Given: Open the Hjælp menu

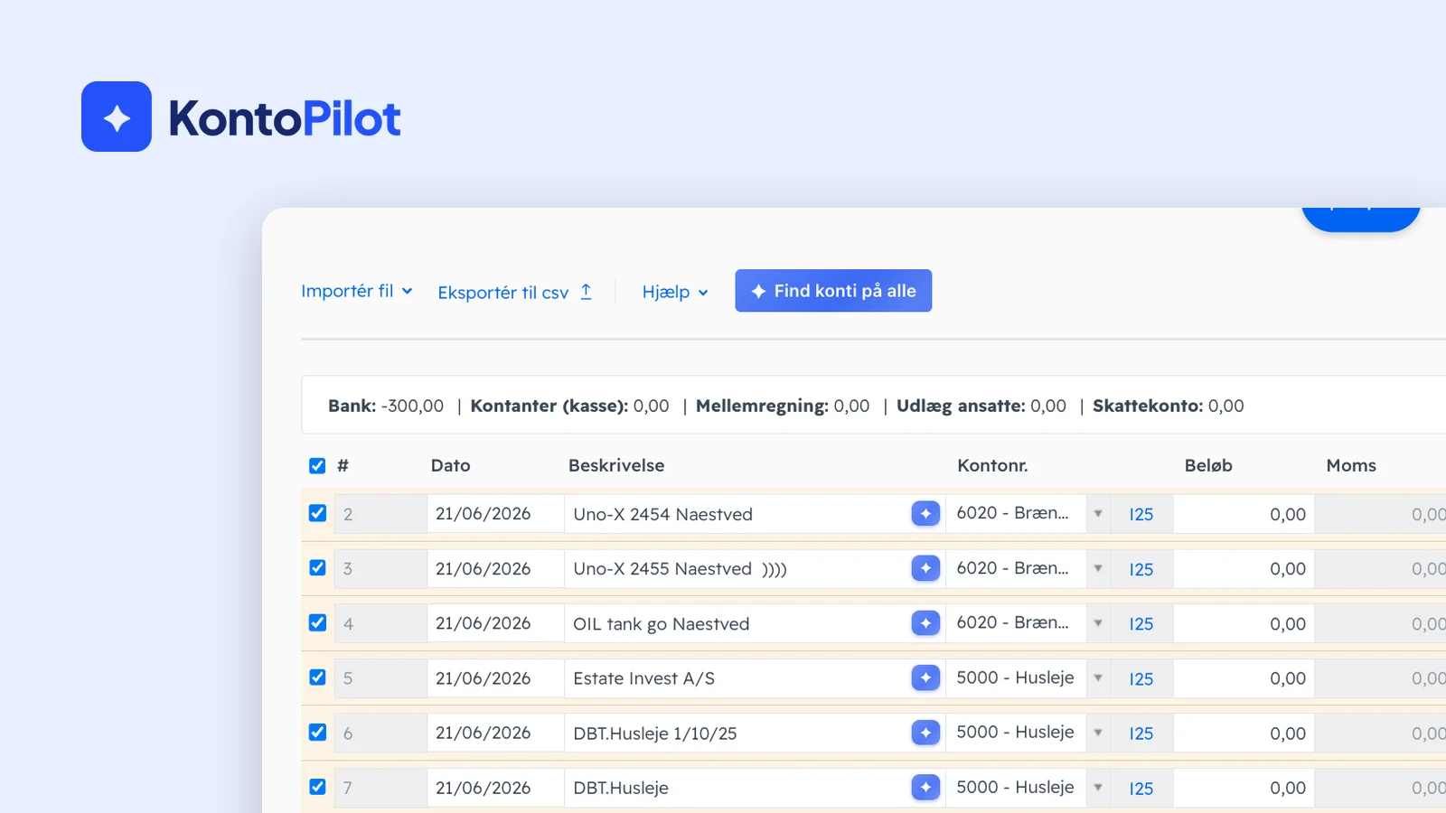Looking at the screenshot, I should pyautogui.click(x=675, y=292).
